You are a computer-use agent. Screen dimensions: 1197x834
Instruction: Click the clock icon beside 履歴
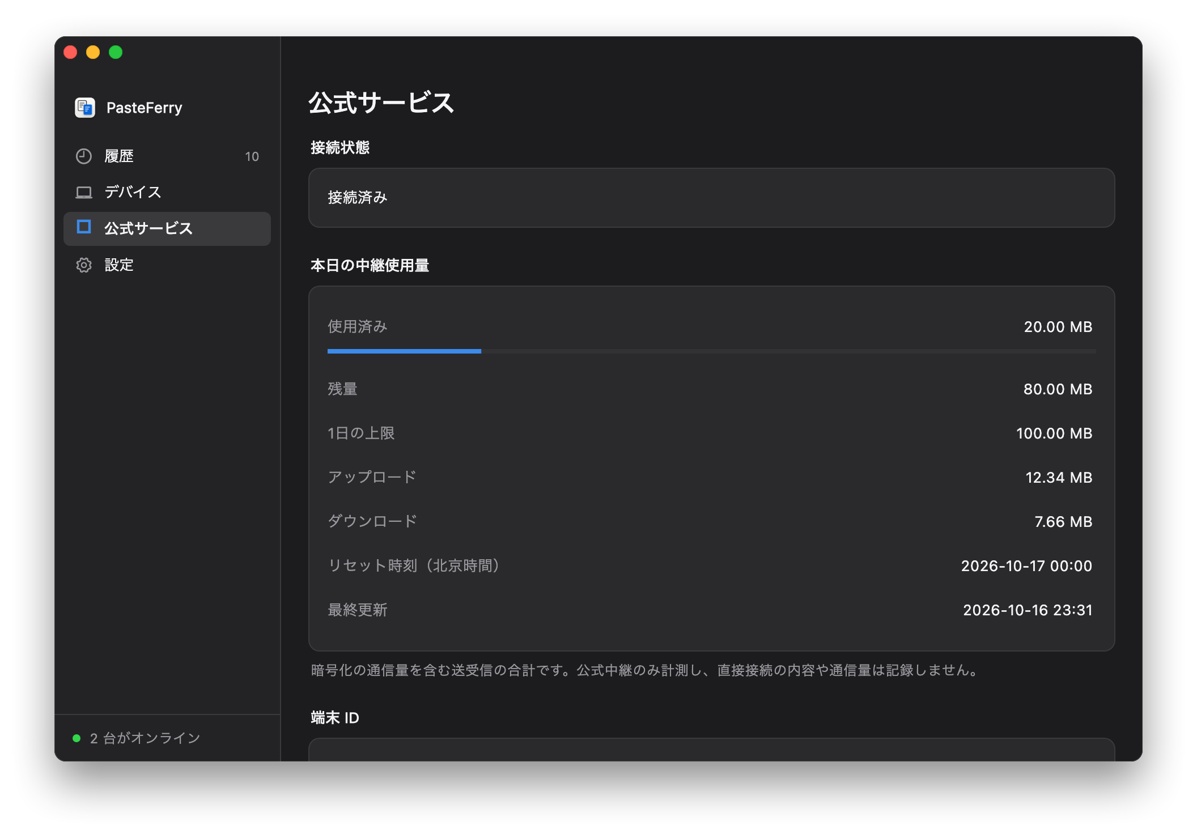coord(84,156)
